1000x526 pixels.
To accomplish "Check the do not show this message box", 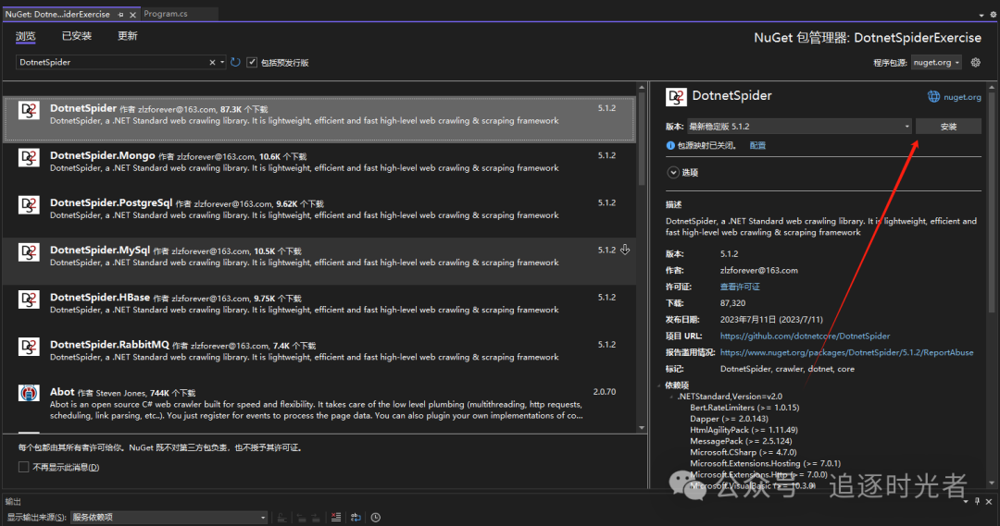I will 23,468.
